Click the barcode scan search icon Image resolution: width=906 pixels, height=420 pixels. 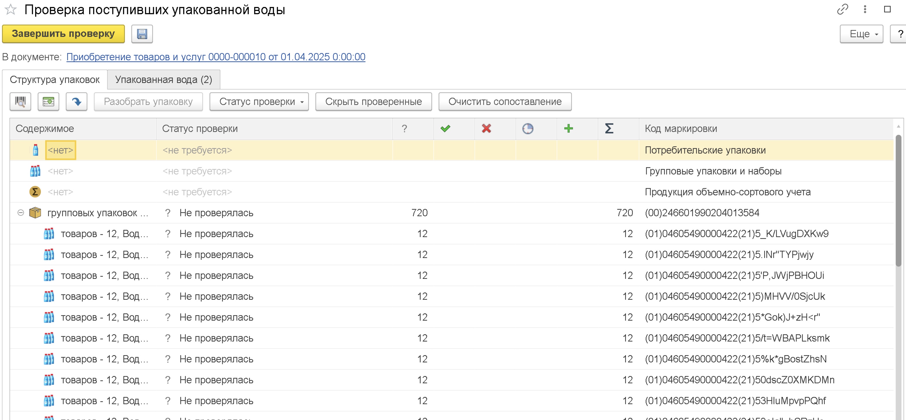tap(20, 102)
